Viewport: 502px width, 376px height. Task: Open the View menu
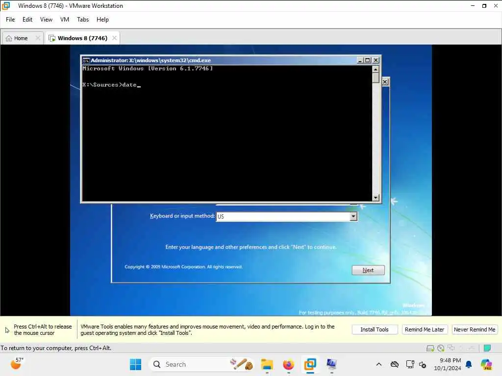[46, 20]
